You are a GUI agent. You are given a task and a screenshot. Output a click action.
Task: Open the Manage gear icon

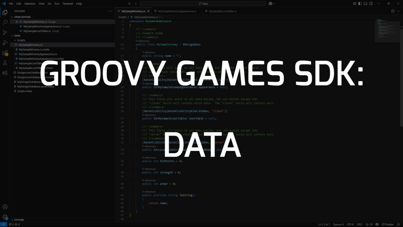click(x=5, y=217)
